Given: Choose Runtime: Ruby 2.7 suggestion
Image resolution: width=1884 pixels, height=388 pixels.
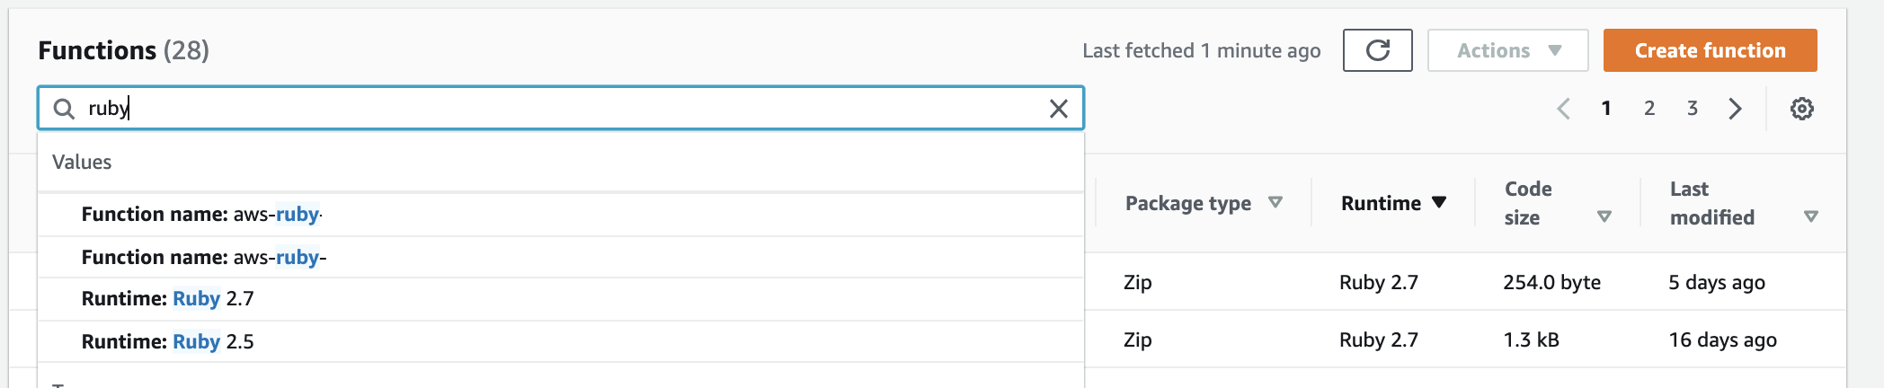Looking at the screenshot, I should click(560, 299).
